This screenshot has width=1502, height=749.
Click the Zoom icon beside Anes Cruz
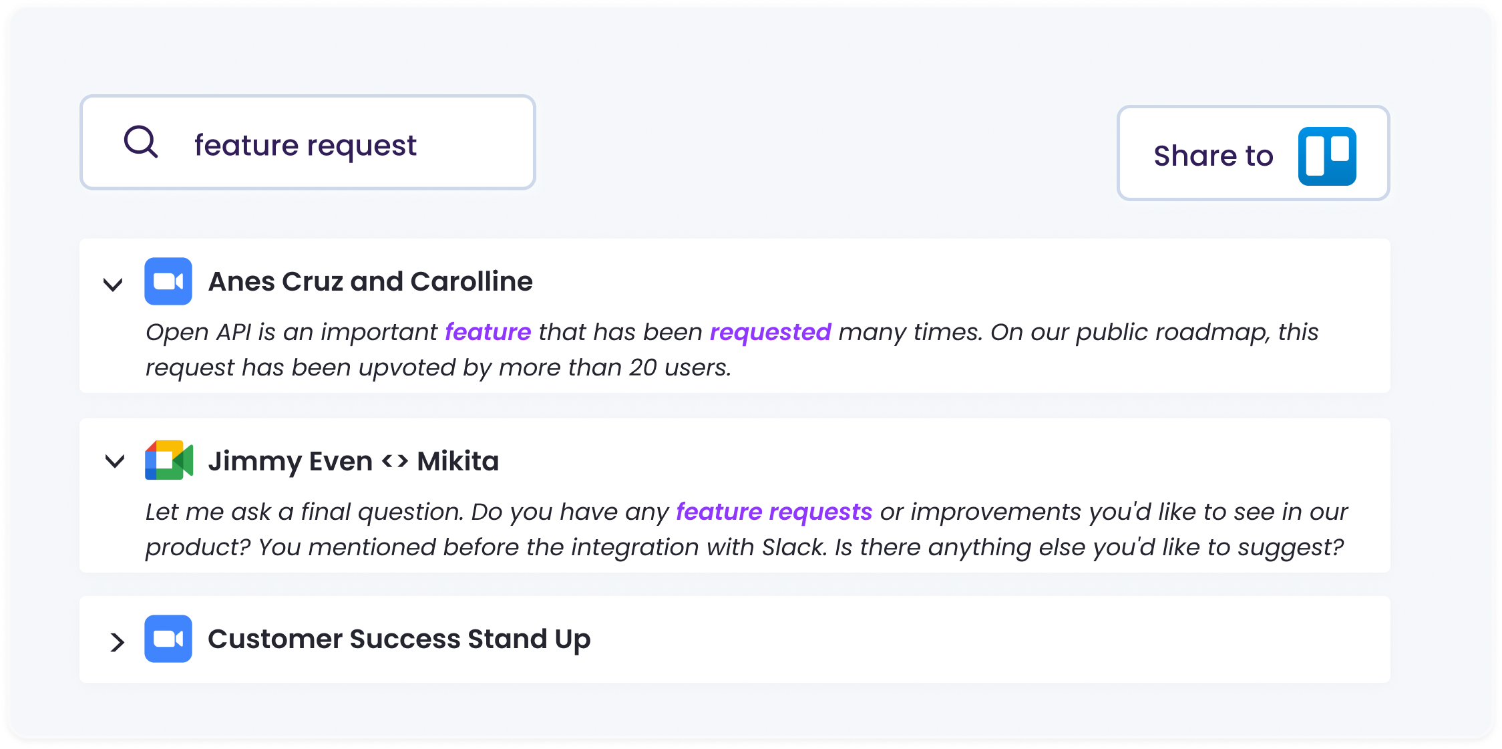pyautogui.click(x=168, y=281)
